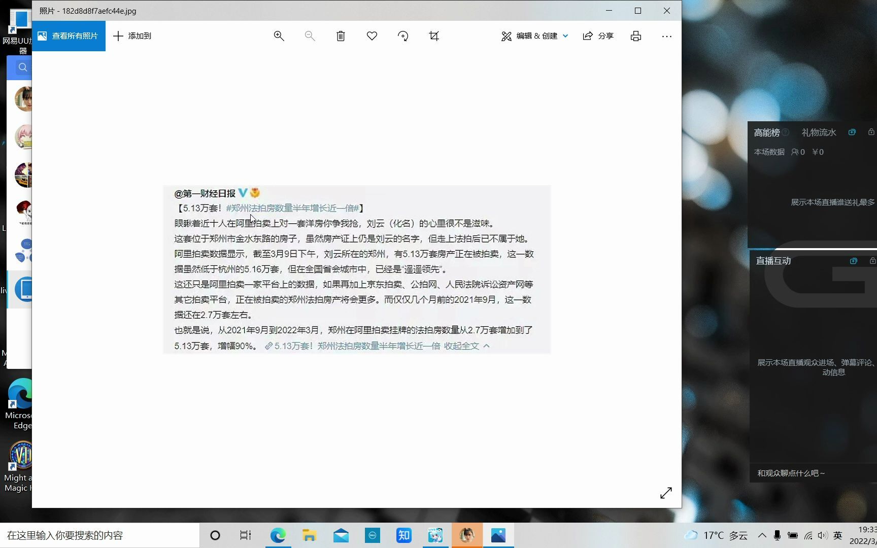This screenshot has width=877, height=548.
Task: Zoom in on the photo
Action: click(279, 36)
